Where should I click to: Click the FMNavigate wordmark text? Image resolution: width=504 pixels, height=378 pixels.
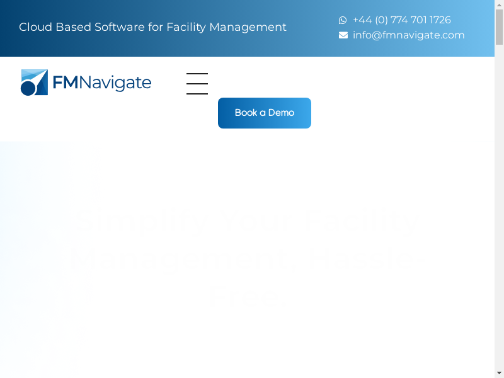point(102,83)
